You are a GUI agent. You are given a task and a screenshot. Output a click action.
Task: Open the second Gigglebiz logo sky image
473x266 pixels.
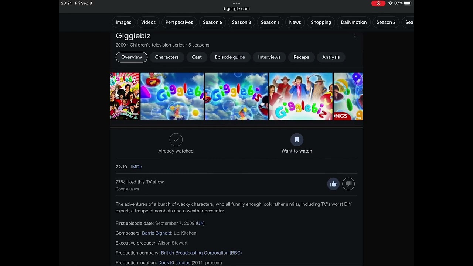coord(172,96)
